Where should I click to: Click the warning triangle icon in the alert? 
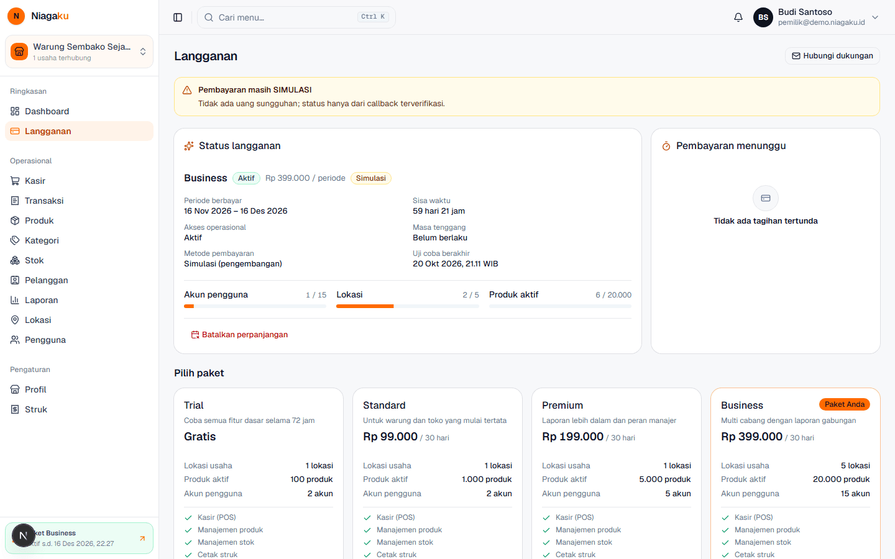pos(187,90)
